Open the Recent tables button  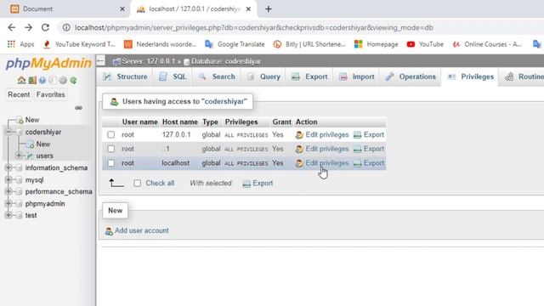coord(19,94)
